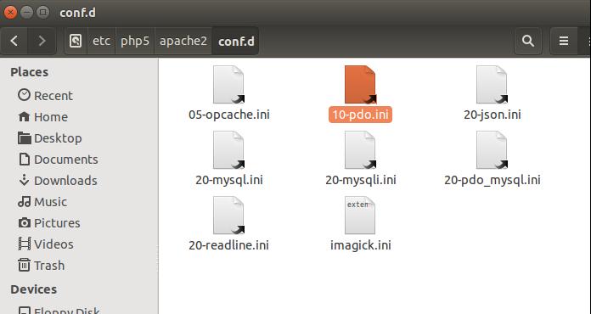
Task: Open the root filesystem breadcrumb icon
Action: 76,41
